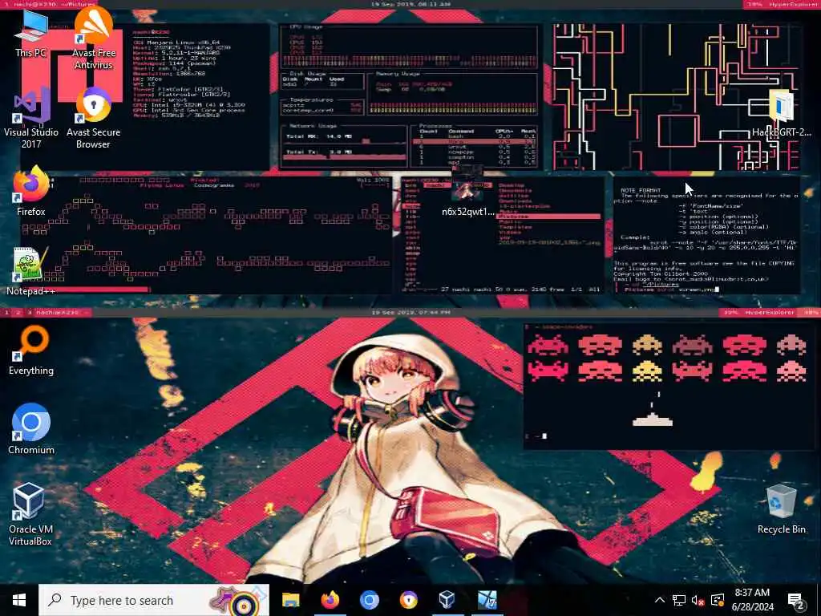This screenshot has height=616, width=821.
Task: Open the Windows Start menu
Action: point(19,600)
